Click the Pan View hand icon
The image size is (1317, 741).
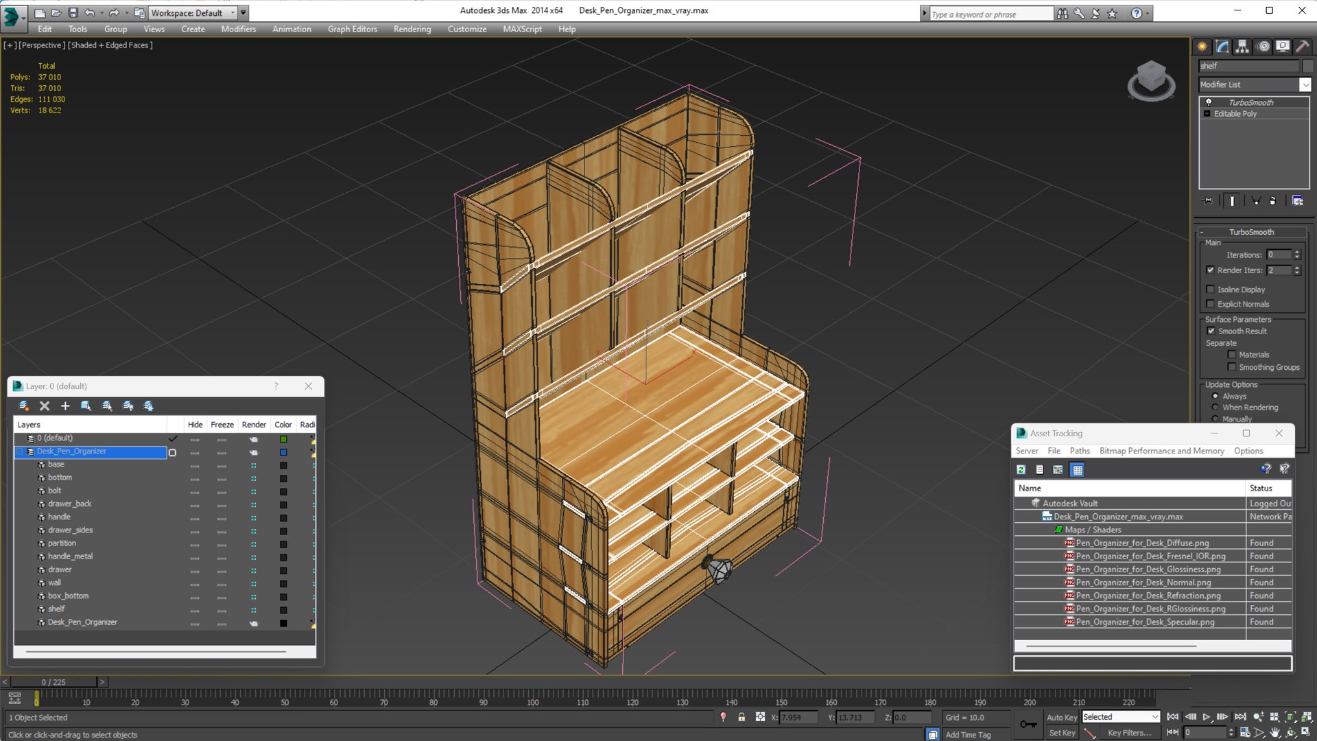[x=1274, y=733]
